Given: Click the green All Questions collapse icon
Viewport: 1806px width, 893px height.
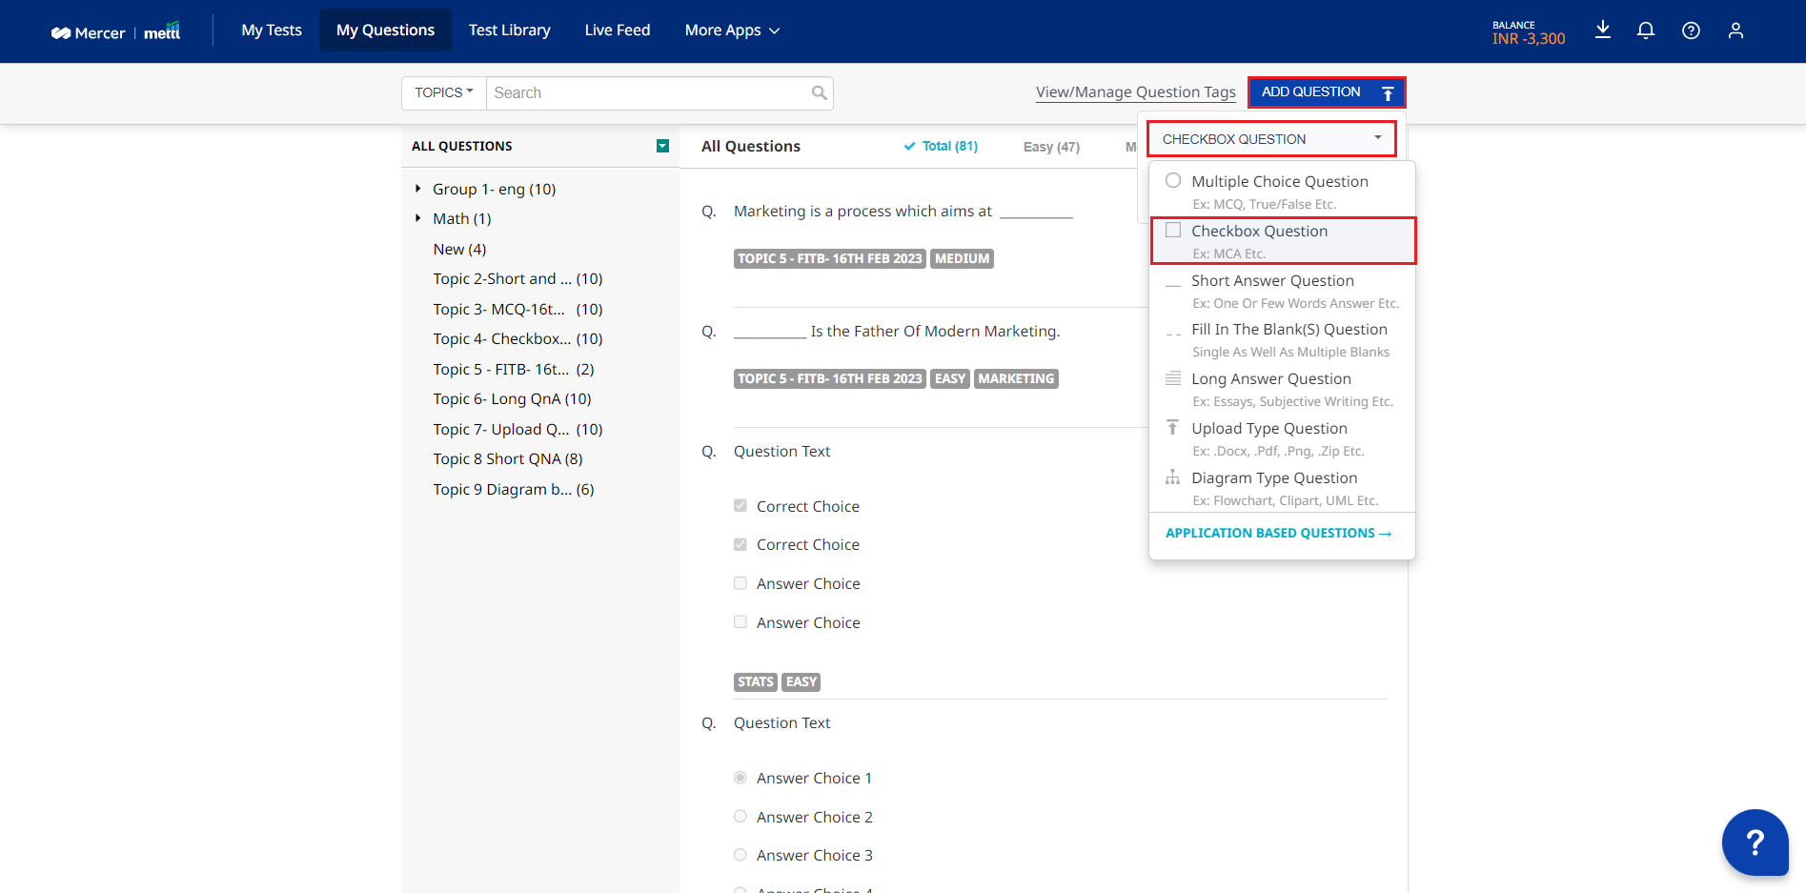Looking at the screenshot, I should 662,146.
